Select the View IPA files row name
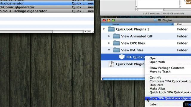This screenshot has width=191, height=107. (x=132, y=50)
